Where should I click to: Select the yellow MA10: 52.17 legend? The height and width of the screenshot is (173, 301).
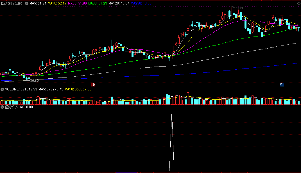[57, 3]
